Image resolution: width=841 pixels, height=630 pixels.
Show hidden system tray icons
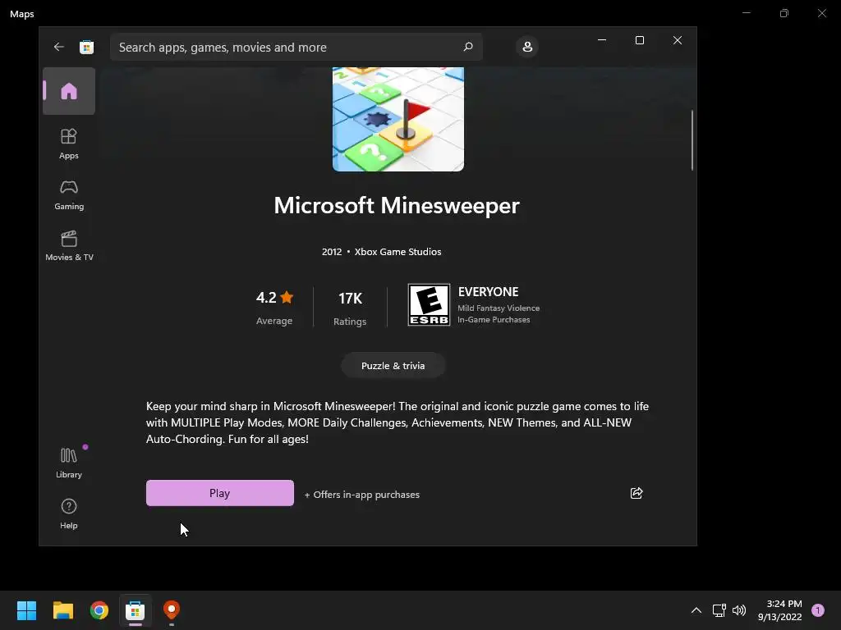click(696, 610)
